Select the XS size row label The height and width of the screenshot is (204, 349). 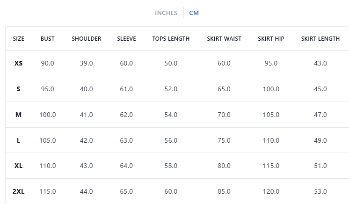[19, 63]
